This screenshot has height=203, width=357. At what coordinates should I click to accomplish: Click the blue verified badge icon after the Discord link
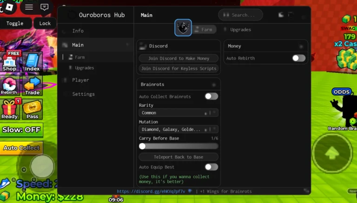(190, 191)
